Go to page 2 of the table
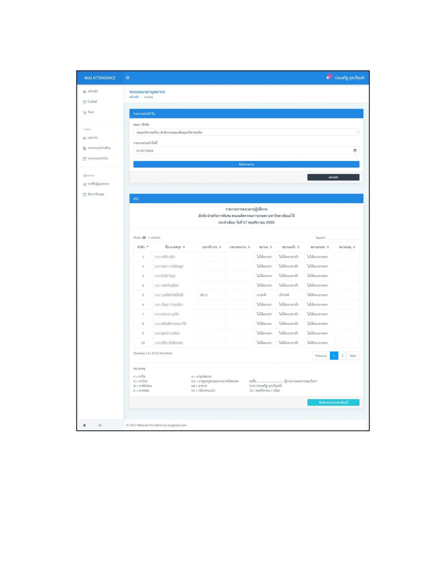Screen dimensions: 446x578 click(x=343, y=356)
